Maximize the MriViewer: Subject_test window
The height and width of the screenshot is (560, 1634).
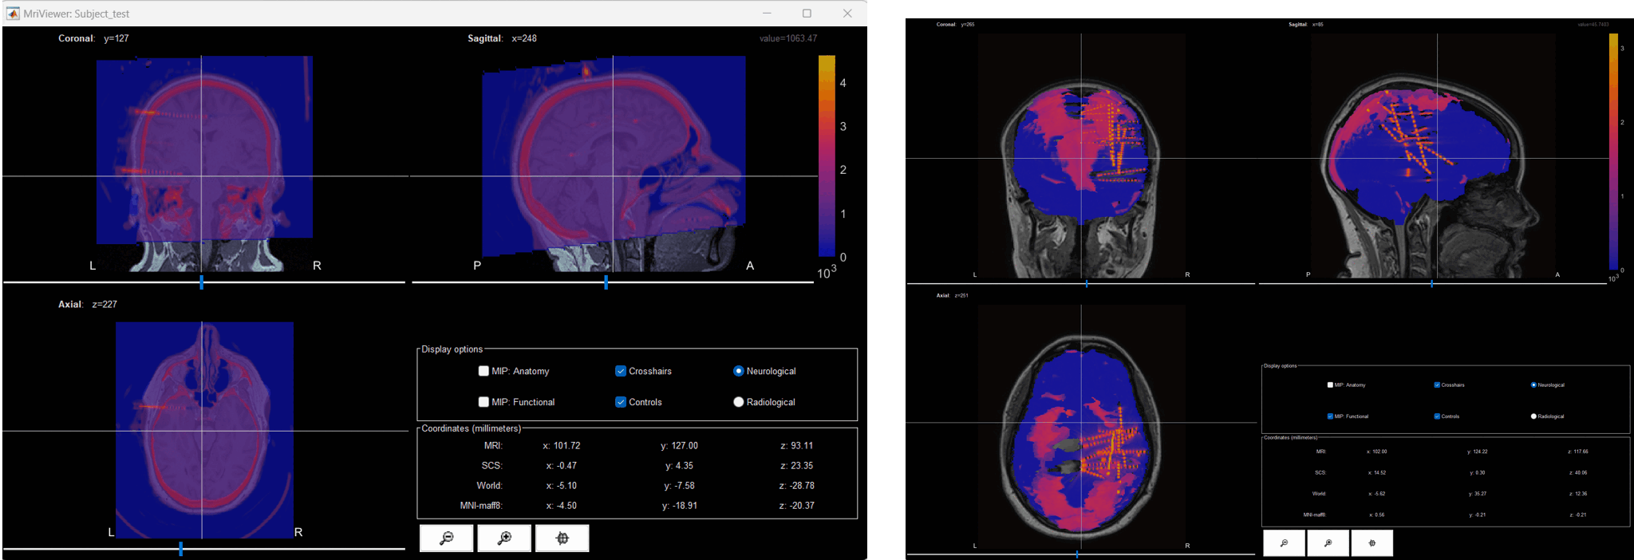pyautogui.click(x=807, y=14)
